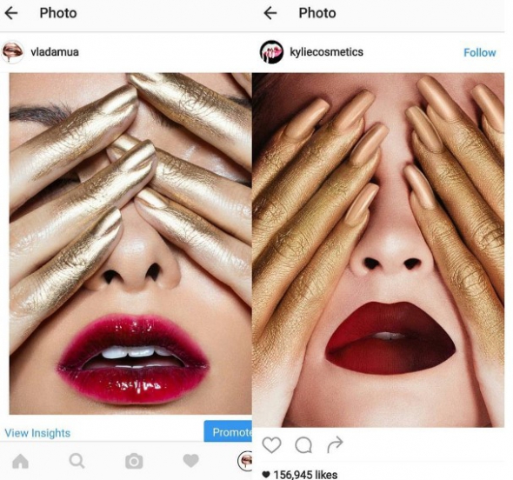
Task: Open the vladamua username
Action: click(55, 52)
